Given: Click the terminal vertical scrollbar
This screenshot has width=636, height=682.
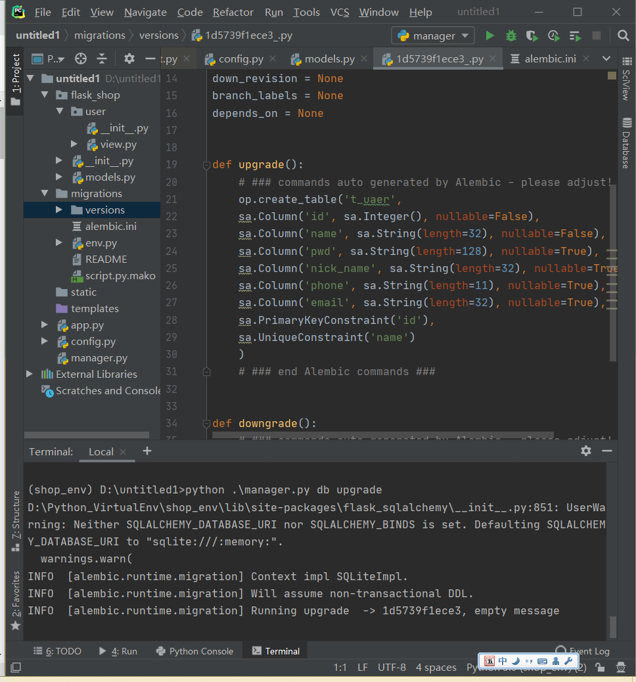Looking at the screenshot, I should point(612,627).
